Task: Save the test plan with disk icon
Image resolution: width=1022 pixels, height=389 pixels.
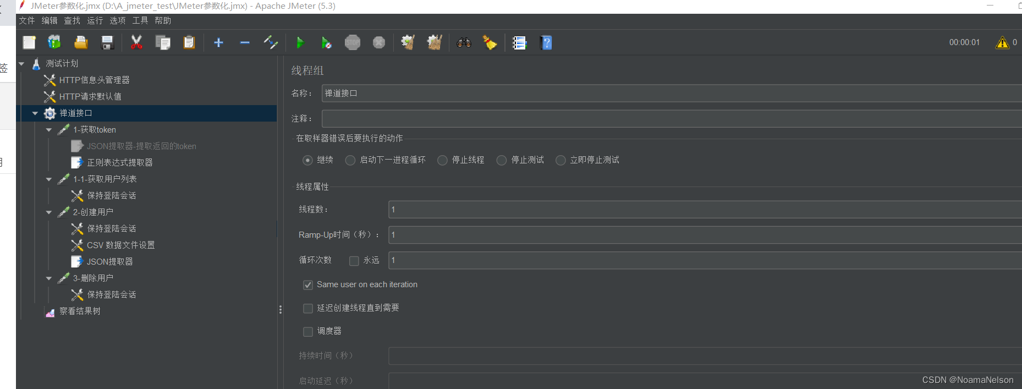Action: [x=107, y=42]
